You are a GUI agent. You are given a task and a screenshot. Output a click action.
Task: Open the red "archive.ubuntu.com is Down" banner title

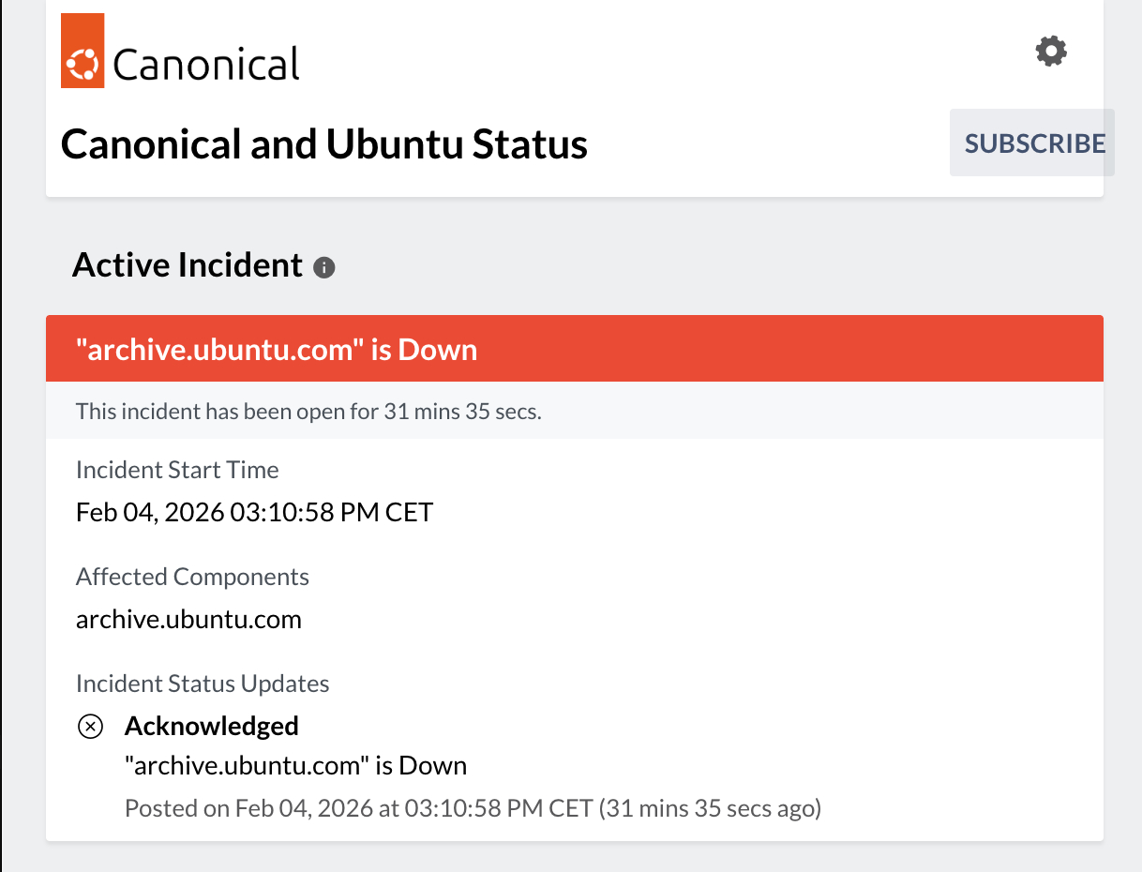coord(277,350)
